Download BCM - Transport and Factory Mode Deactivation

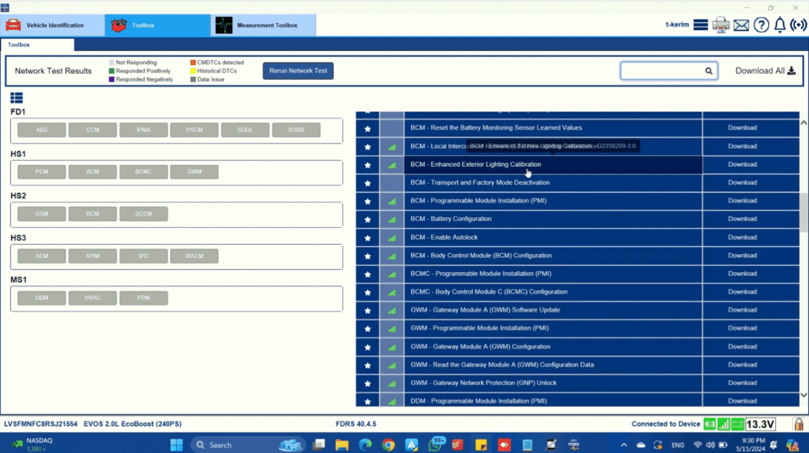click(742, 183)
